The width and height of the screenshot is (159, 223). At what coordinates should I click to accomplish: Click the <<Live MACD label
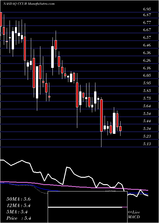[134, 215]
